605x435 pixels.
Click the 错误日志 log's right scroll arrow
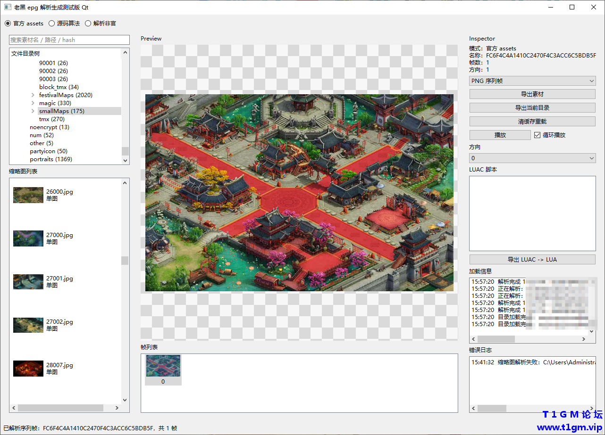pyautogui.click(x=592, y=408)
